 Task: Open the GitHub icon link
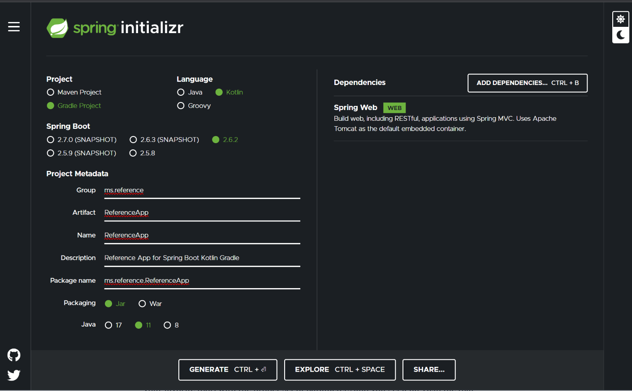pyautogui.click(x=14, y=355)
